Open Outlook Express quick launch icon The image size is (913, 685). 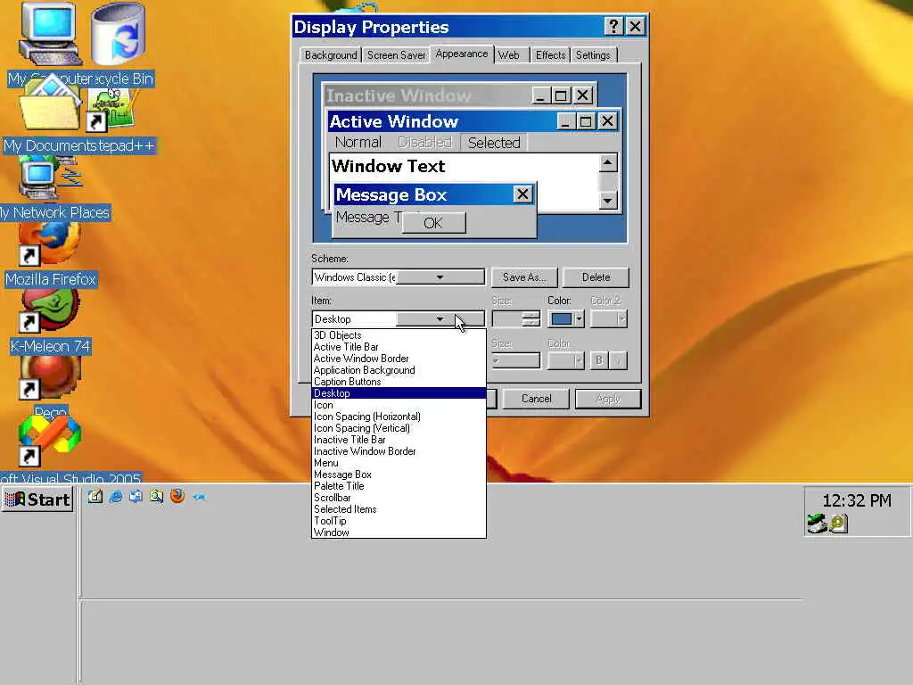pyautogui.click(x=136, y=496)
